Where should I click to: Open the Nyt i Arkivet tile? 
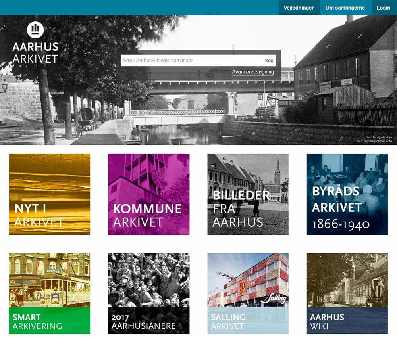tap(50, 194)
